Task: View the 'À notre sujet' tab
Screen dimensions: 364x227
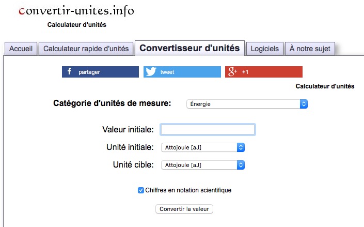Action: click(x=310, y=49)
